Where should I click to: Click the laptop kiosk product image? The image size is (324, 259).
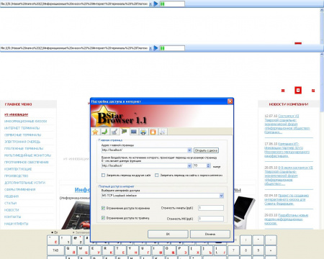[244, 212]
